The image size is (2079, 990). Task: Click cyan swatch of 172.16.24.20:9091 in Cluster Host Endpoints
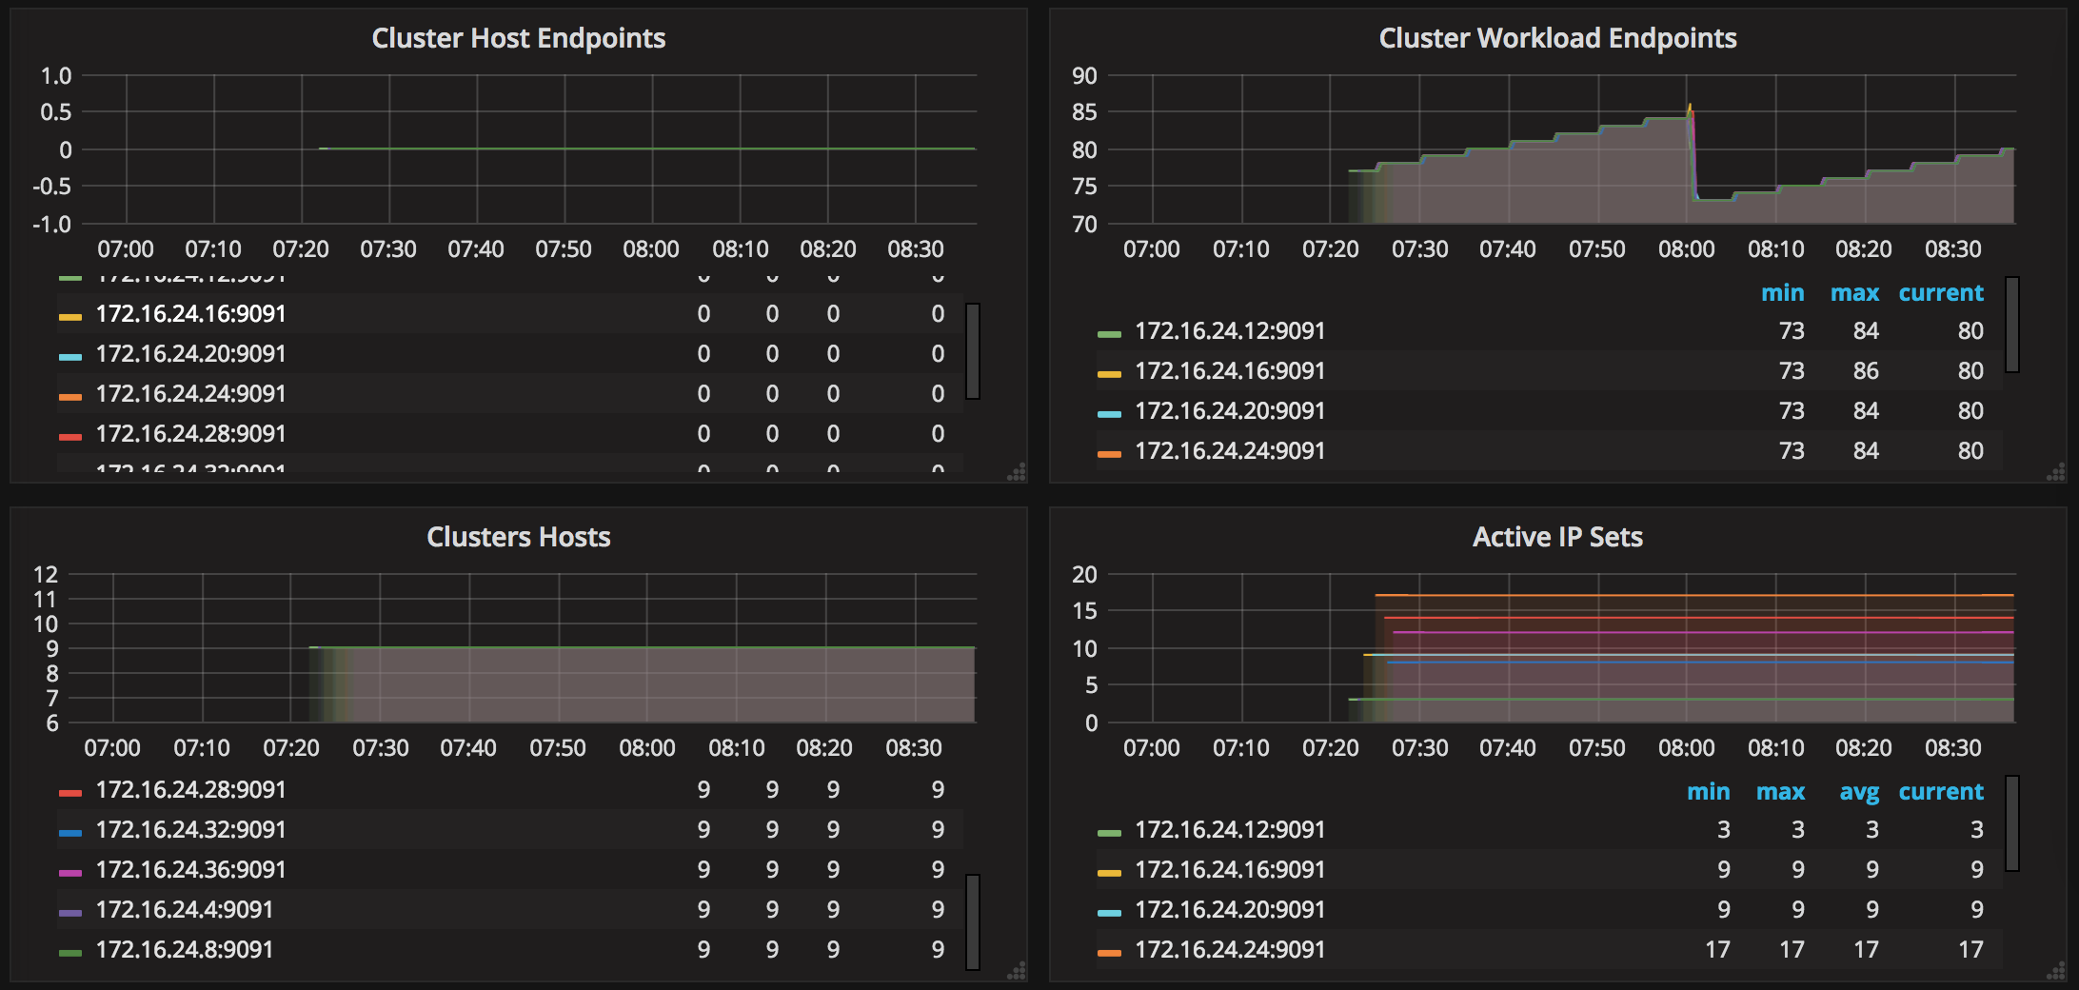tap(70, 357)
